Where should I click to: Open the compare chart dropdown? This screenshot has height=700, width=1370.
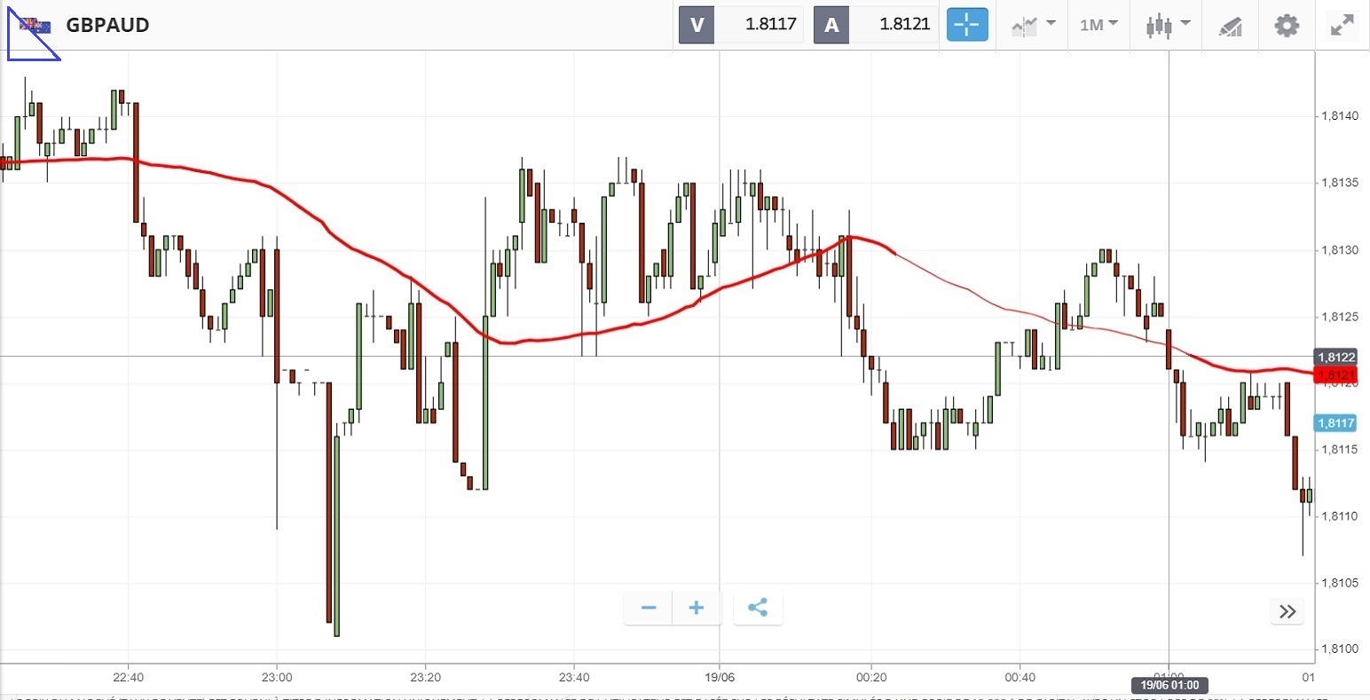pos(1033,25)
